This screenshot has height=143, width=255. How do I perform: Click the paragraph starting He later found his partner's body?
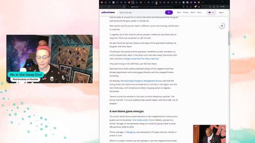tap(143, 45)
